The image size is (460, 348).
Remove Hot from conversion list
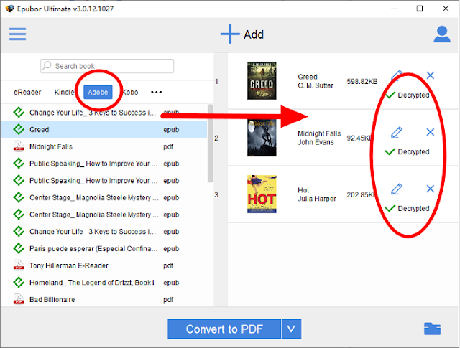[431, 189]
